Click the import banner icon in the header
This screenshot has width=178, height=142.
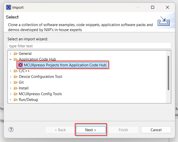point(164,21)
